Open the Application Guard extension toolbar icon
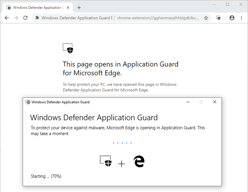 (x=219, y=18)
